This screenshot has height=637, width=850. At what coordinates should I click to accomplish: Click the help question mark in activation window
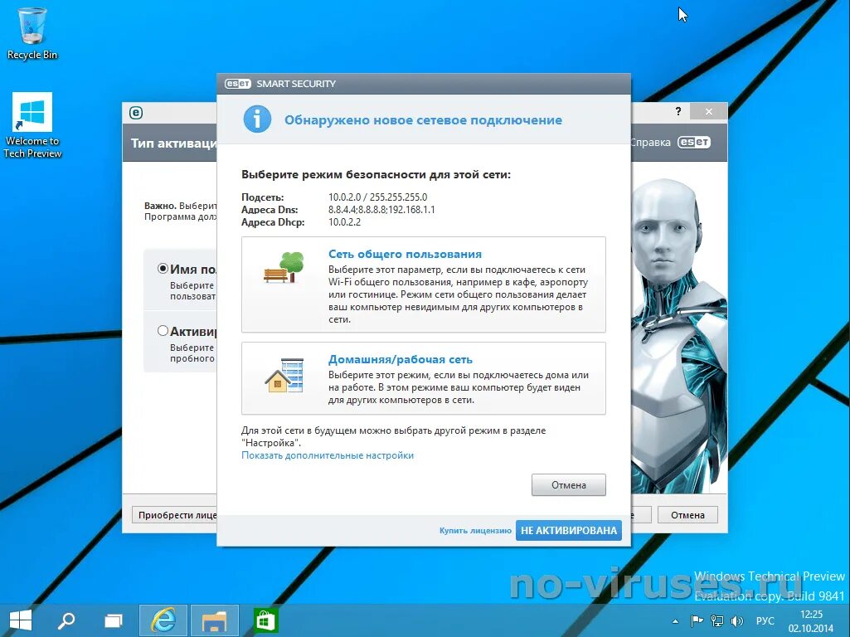[678, 111]
